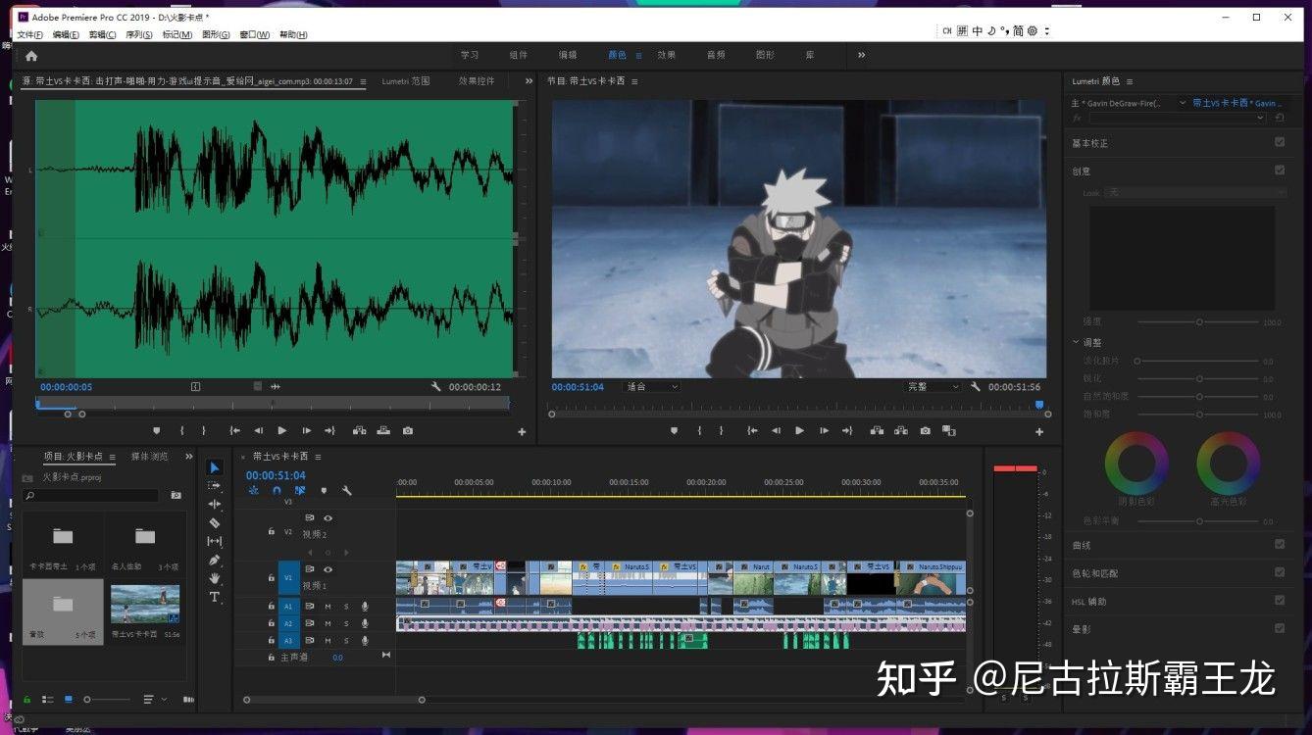Switch project panel to icon view

tap(69, 699)
